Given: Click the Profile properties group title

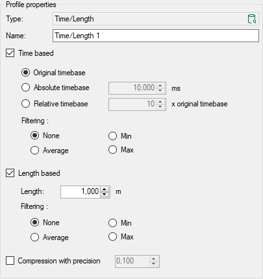Looking at the screenshot, I should (x=31, y=5).
